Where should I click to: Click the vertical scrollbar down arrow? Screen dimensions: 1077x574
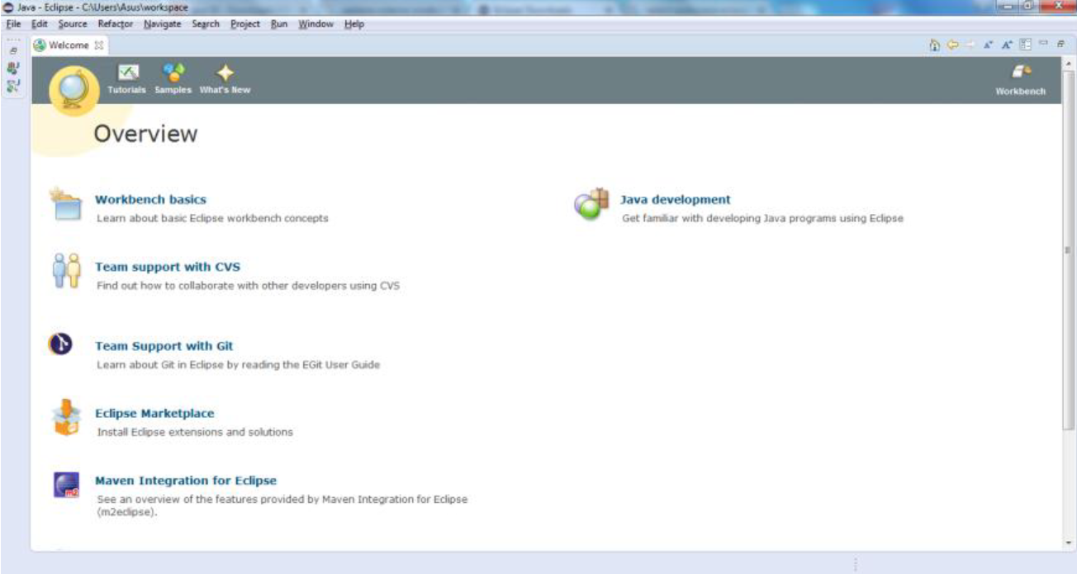(x=1070, y=543)
